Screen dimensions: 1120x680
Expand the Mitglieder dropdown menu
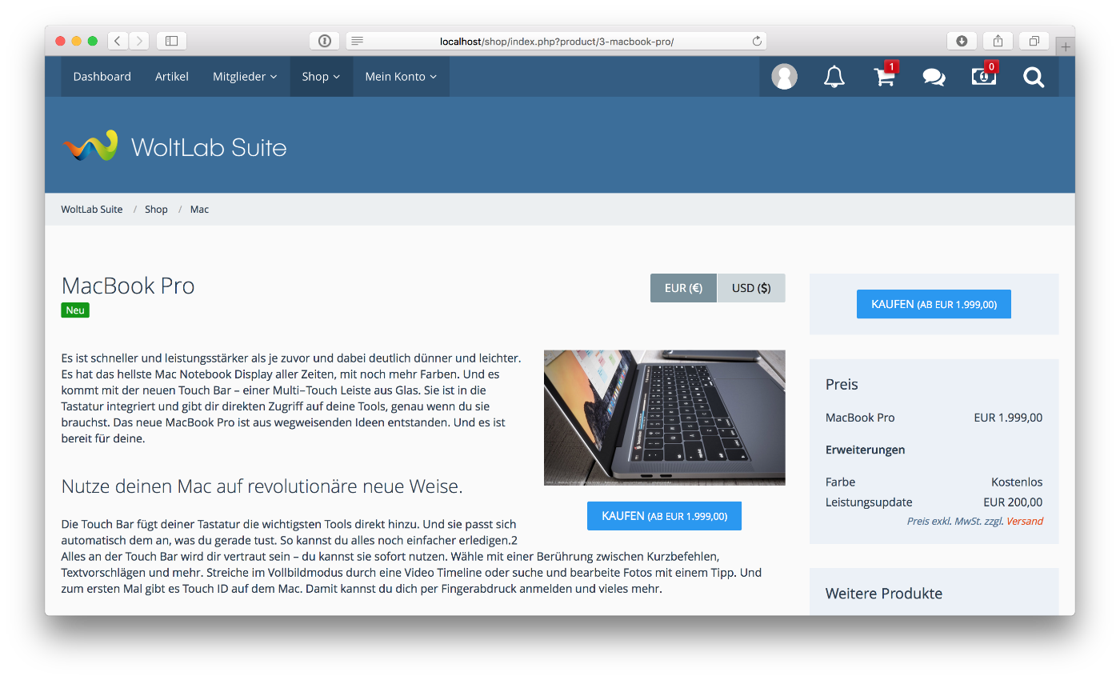coord(245,77)
